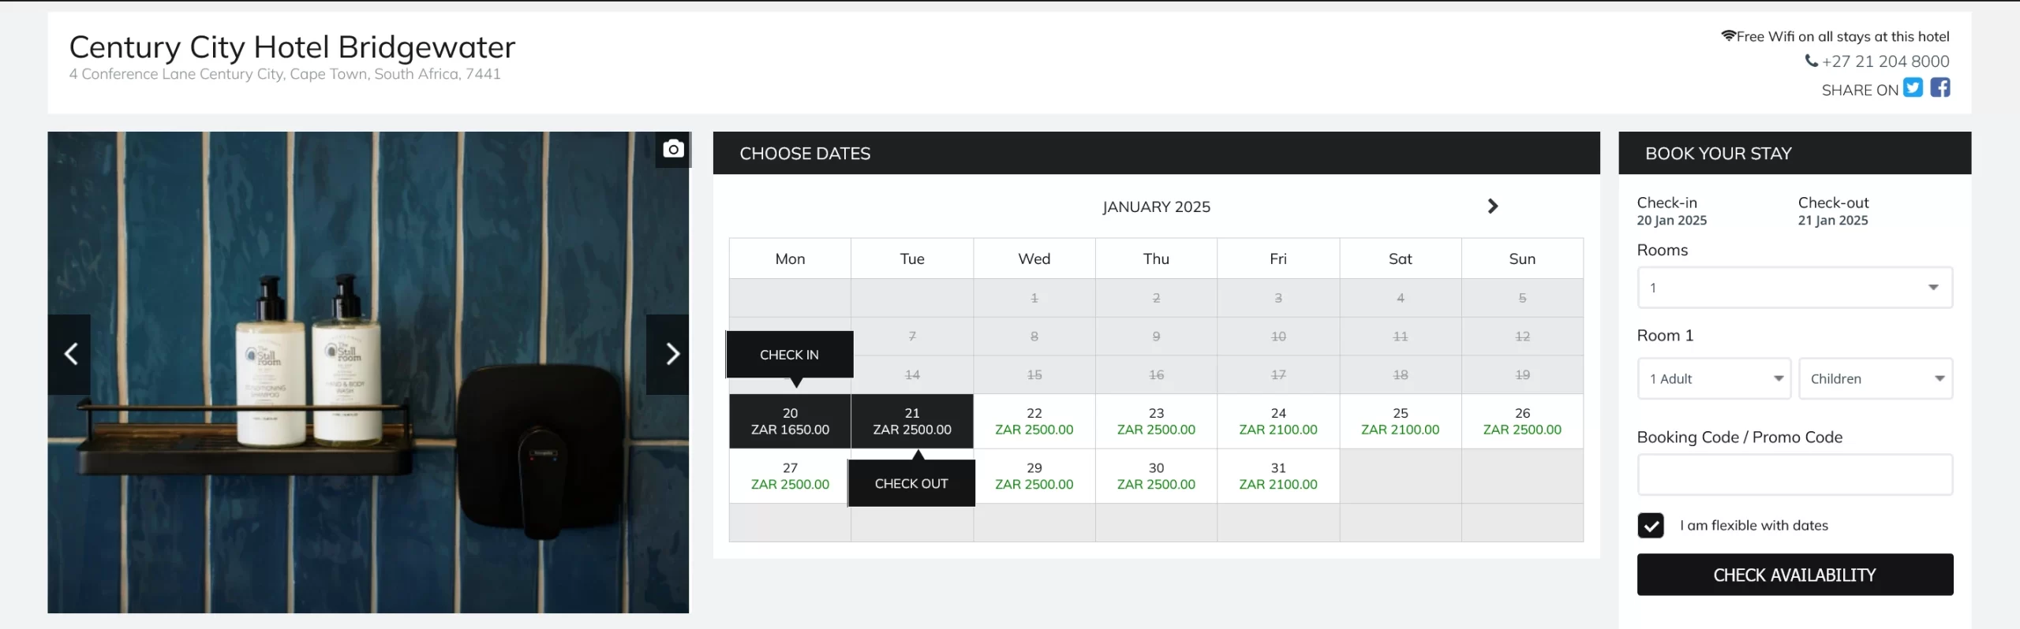Expand the 1 Adult dropdown
2020x629 pixels.
pyautogui.click(x=1714, y=379)
